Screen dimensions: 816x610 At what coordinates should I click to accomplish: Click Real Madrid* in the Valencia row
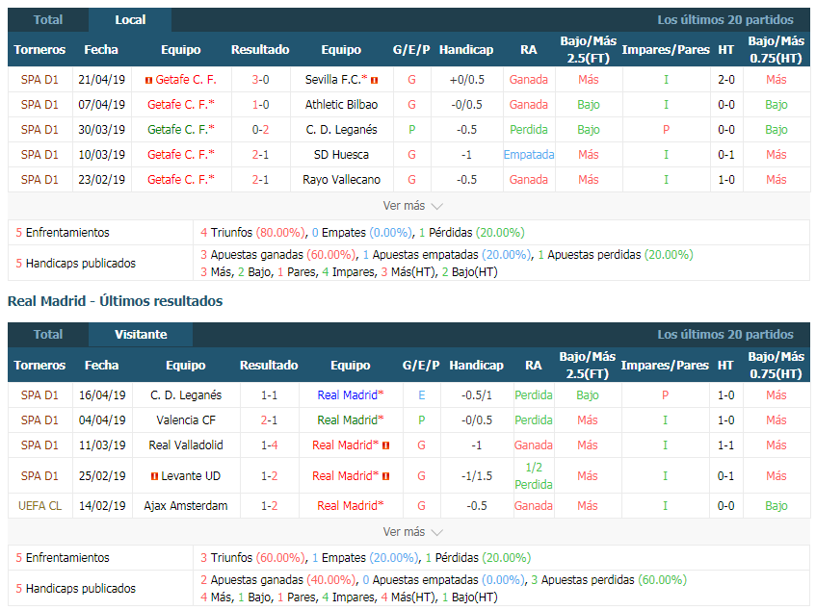[351, 419]
